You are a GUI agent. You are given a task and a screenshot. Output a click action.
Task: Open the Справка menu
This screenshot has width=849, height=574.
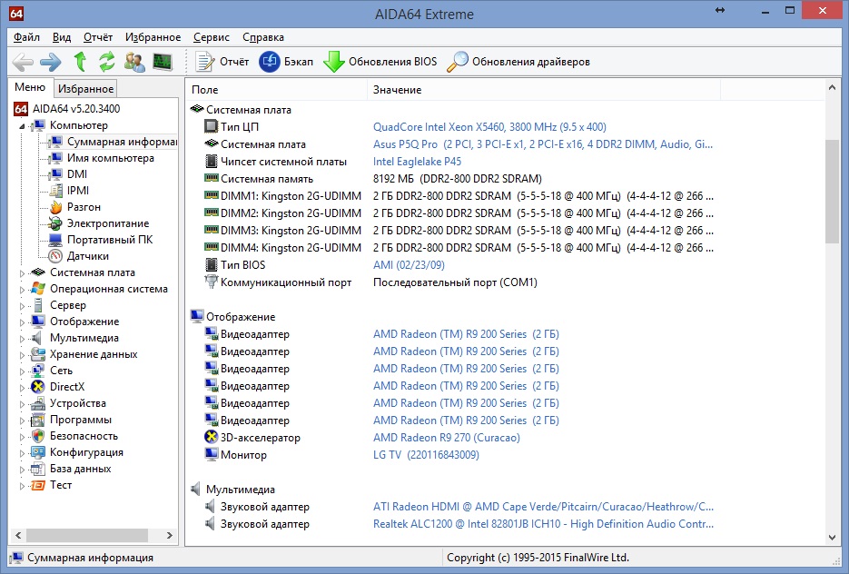(x=263, y=37)
